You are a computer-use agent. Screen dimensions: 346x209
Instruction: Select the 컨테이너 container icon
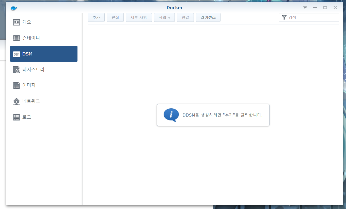tap(17, 38)
